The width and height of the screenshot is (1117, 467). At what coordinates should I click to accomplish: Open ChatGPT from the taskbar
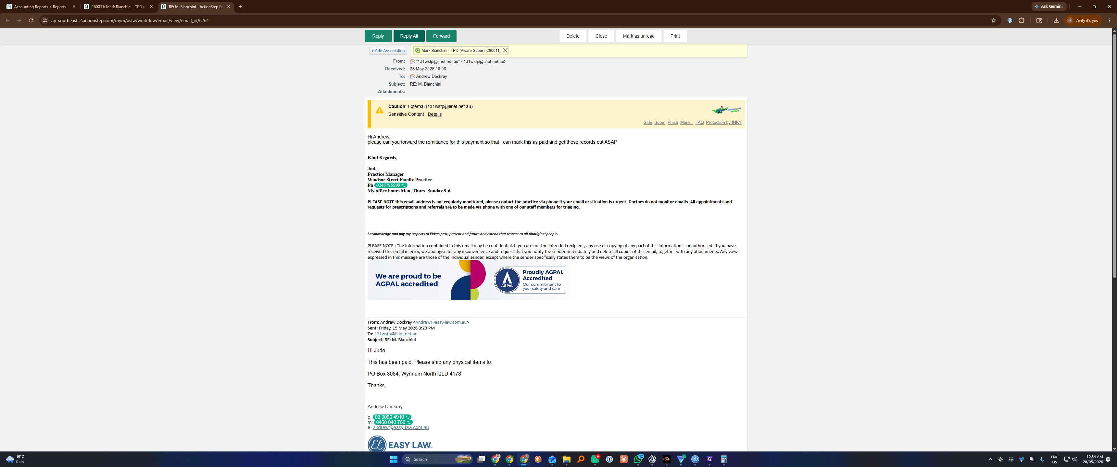[652, 459]
